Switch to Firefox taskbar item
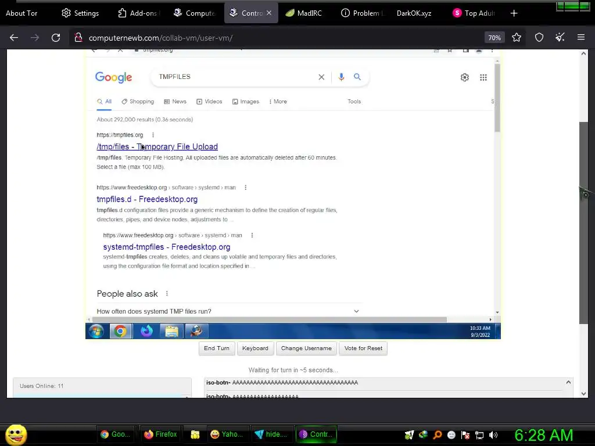The height and width of the screenshot is (446, 595). [x=160, y=434]
